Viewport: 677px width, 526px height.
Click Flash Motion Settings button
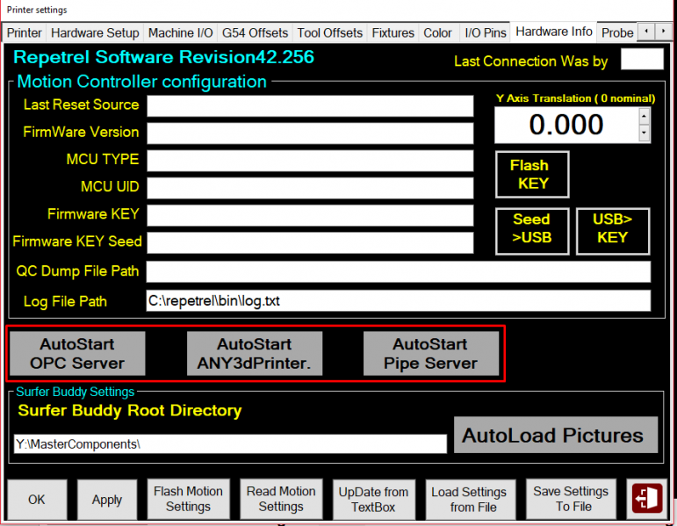[188, 499]
